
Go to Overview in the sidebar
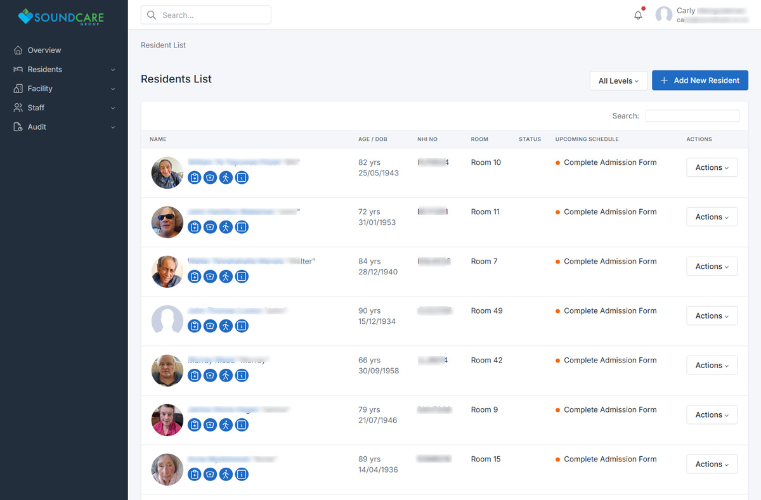click(x=44, y=50)
